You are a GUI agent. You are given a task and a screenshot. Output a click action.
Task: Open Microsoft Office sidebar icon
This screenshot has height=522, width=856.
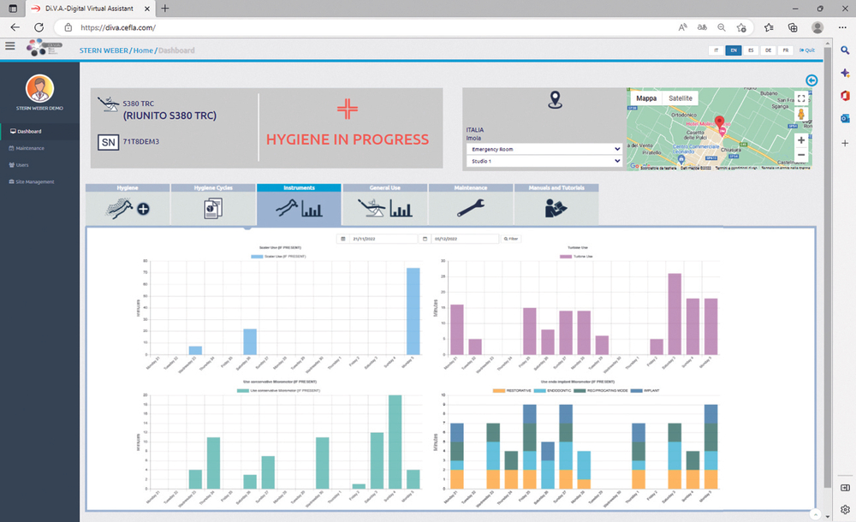[x=845, y=96]
